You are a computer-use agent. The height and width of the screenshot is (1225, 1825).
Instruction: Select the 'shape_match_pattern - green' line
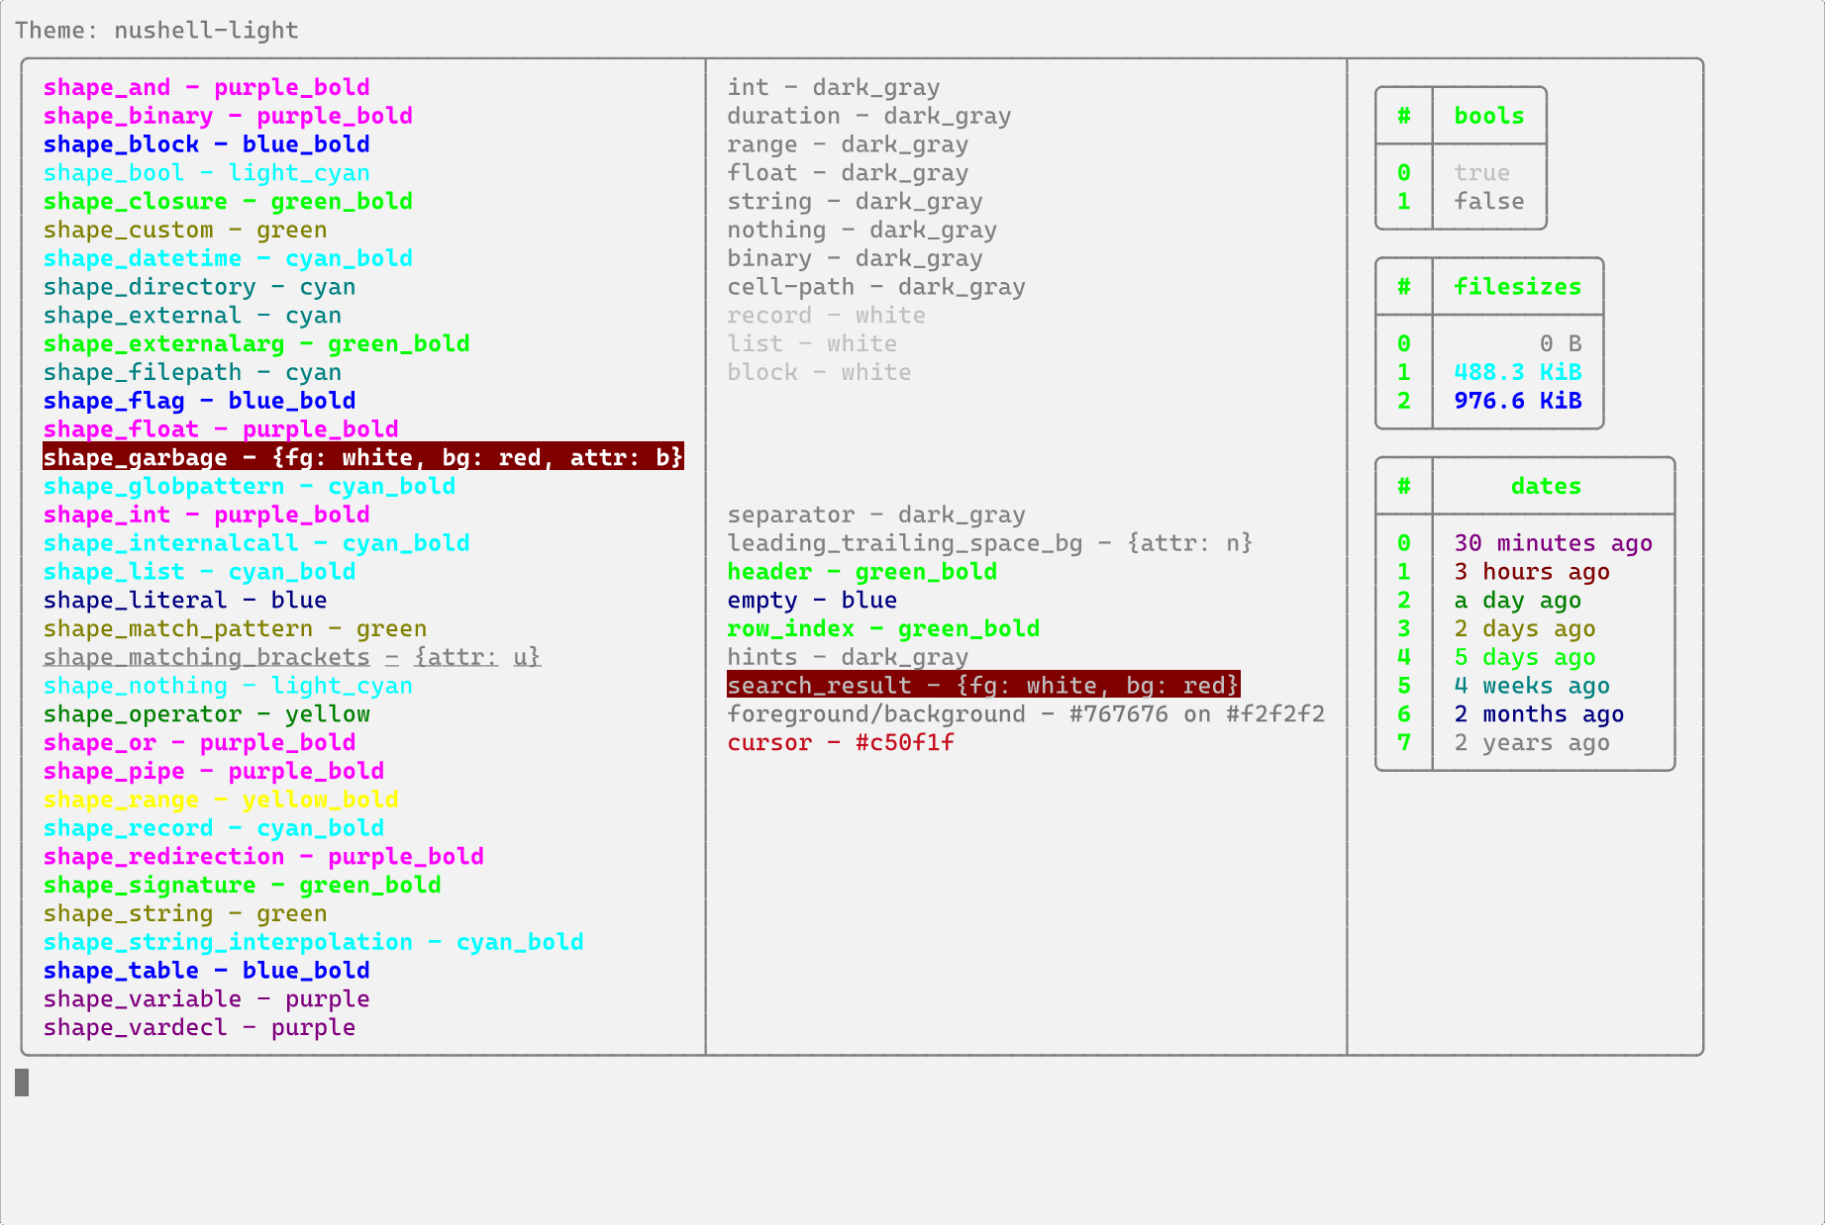coord(235,629)
